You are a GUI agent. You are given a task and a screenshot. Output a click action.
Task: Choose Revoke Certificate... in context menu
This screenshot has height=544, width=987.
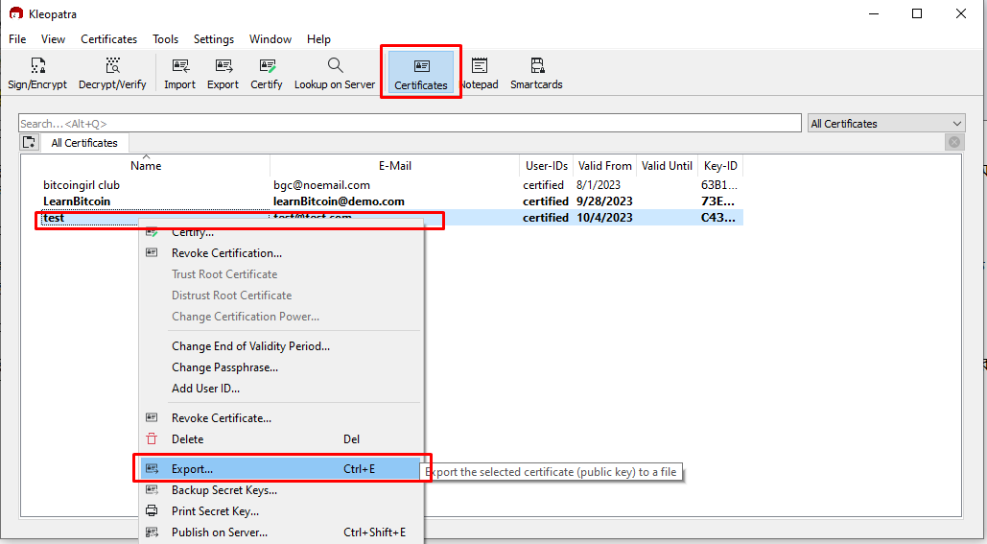tap(281, 418)
